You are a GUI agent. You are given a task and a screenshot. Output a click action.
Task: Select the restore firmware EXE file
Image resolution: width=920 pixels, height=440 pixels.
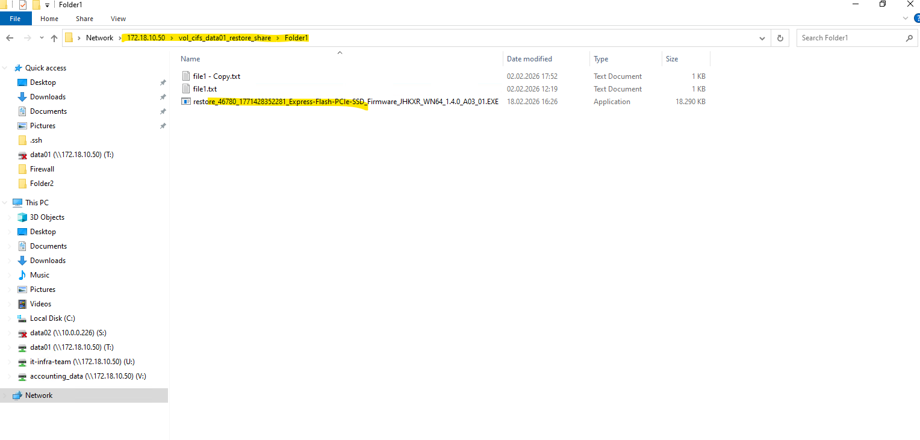coord(345,102)
